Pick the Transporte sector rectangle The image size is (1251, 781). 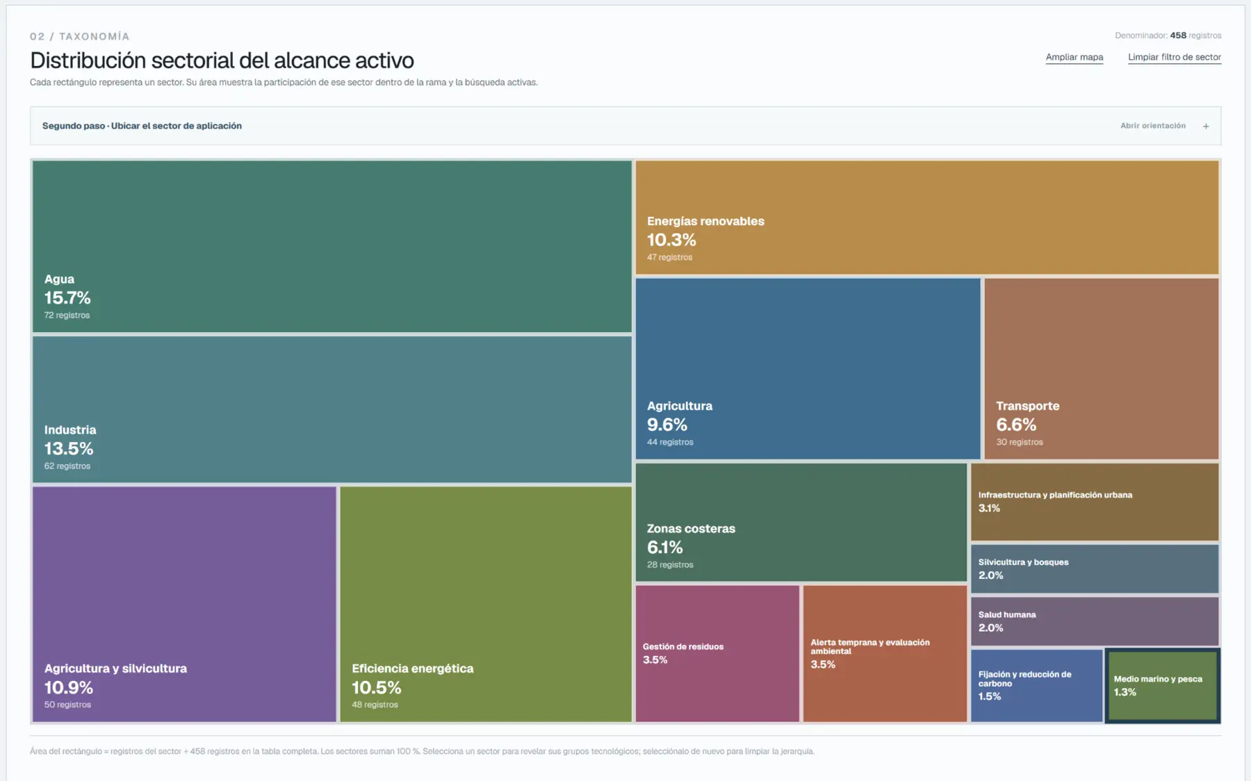[x=1102, y=369]
